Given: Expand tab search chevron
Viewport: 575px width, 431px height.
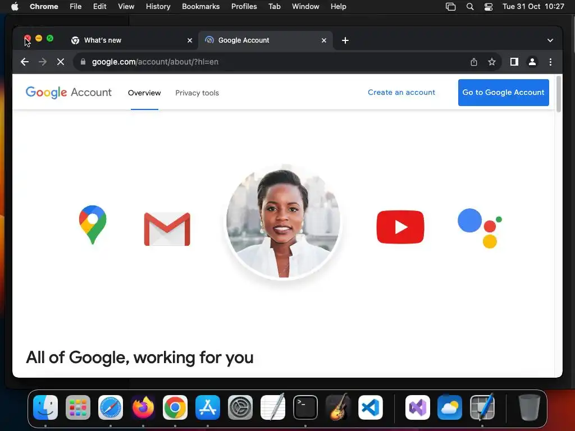Looking at the screenshot, I should click(x=550, y=40).
